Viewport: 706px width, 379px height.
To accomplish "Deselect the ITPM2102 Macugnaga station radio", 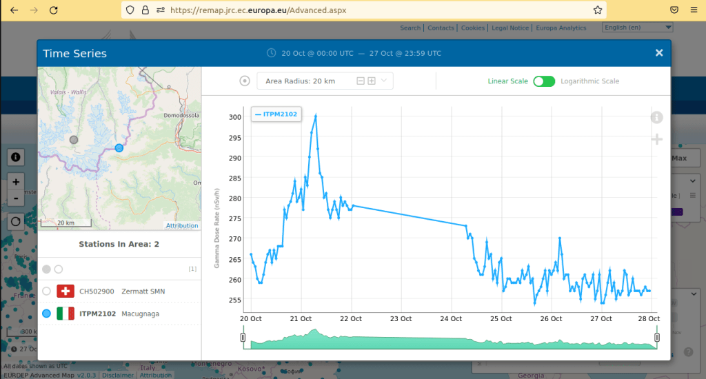I will [x=46, y=314].
